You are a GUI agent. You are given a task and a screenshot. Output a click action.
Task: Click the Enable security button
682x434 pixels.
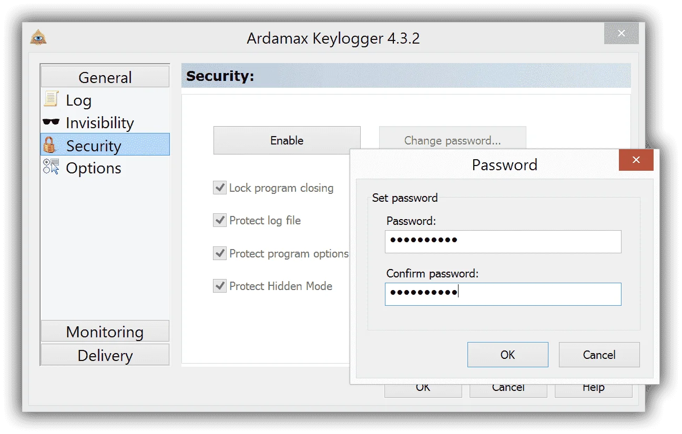(287, 140)
